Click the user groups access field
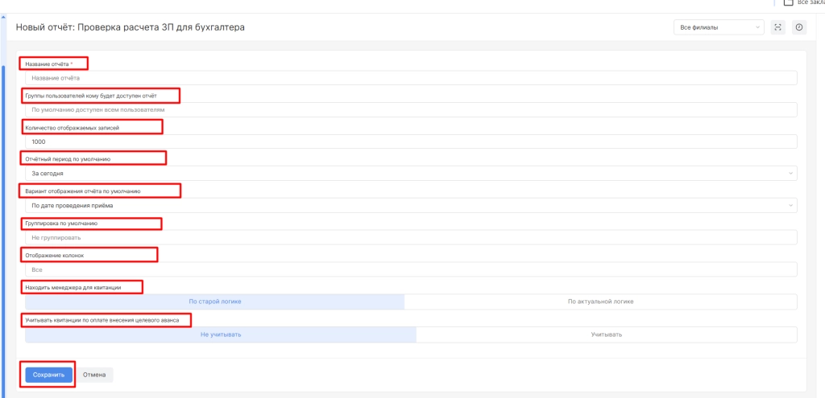Image resolution: width=825 pixels, height=398 pixels. (x=411, y=110)
